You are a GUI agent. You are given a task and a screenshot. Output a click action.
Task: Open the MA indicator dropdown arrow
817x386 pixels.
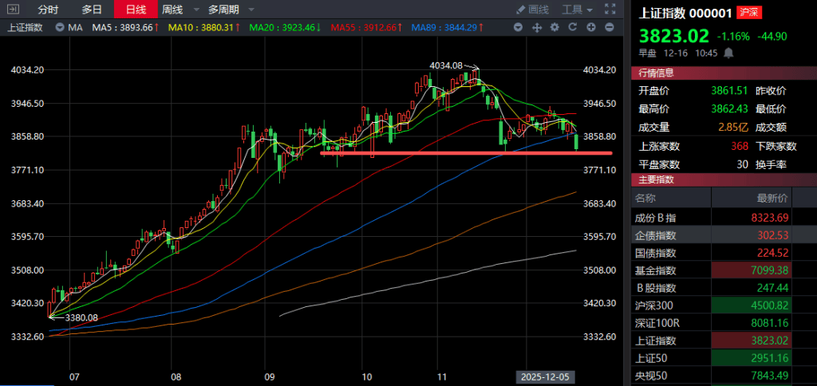61,28
